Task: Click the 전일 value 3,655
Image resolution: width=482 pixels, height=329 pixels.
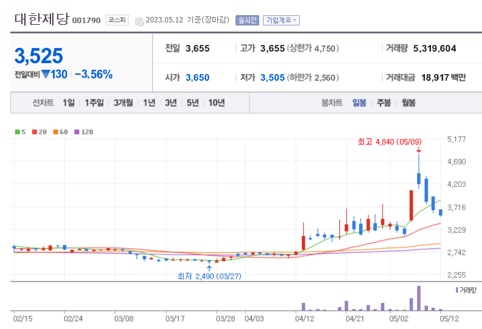Action: tap(198, 49)
